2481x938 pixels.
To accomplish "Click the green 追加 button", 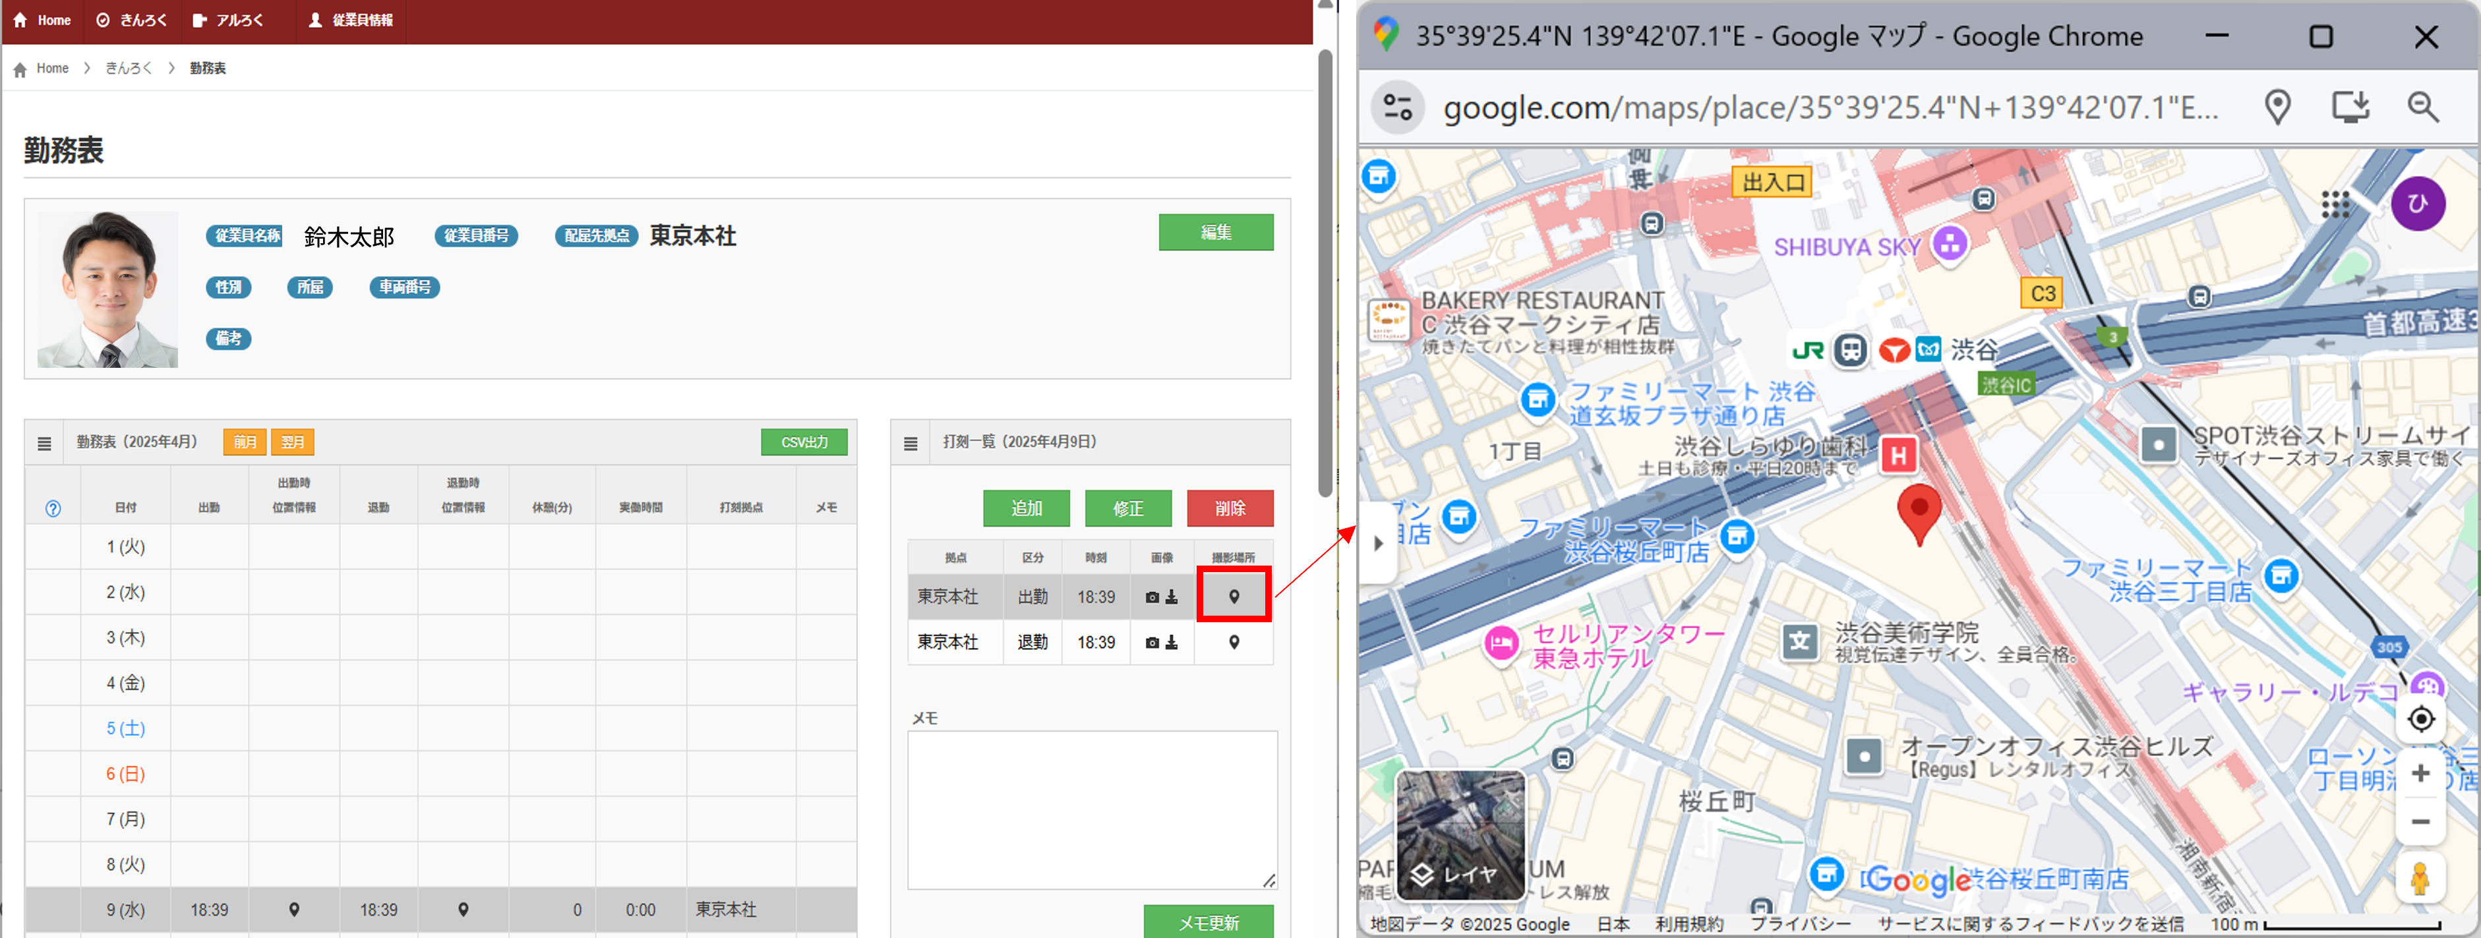I will click(x=1026, y=508).
